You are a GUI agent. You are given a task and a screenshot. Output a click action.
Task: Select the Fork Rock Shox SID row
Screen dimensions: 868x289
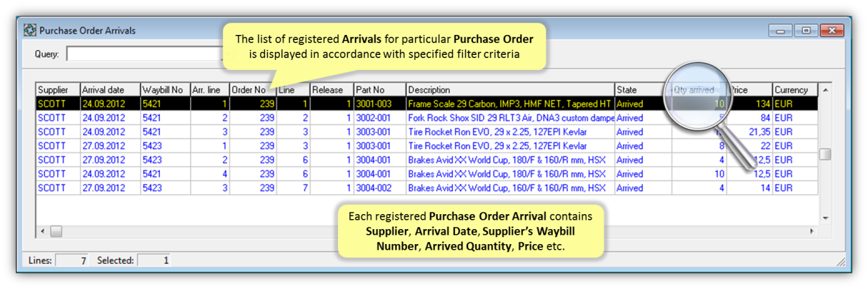pyautogui.click(x=509, y=118)
